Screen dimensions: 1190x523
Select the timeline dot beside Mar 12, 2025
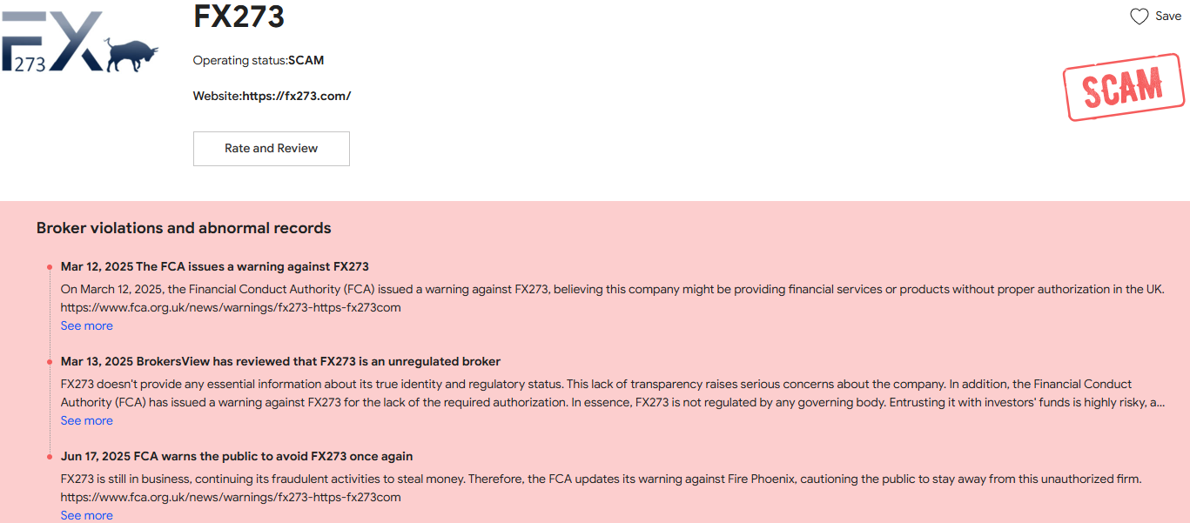tap(50, 266)
